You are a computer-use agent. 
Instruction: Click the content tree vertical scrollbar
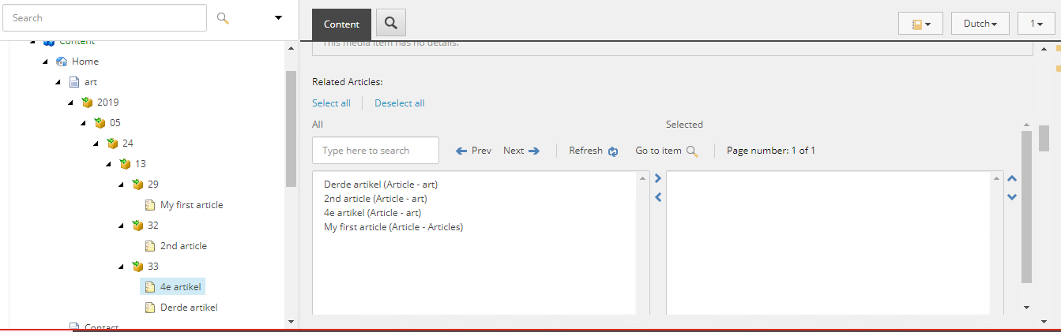point(291,129)
